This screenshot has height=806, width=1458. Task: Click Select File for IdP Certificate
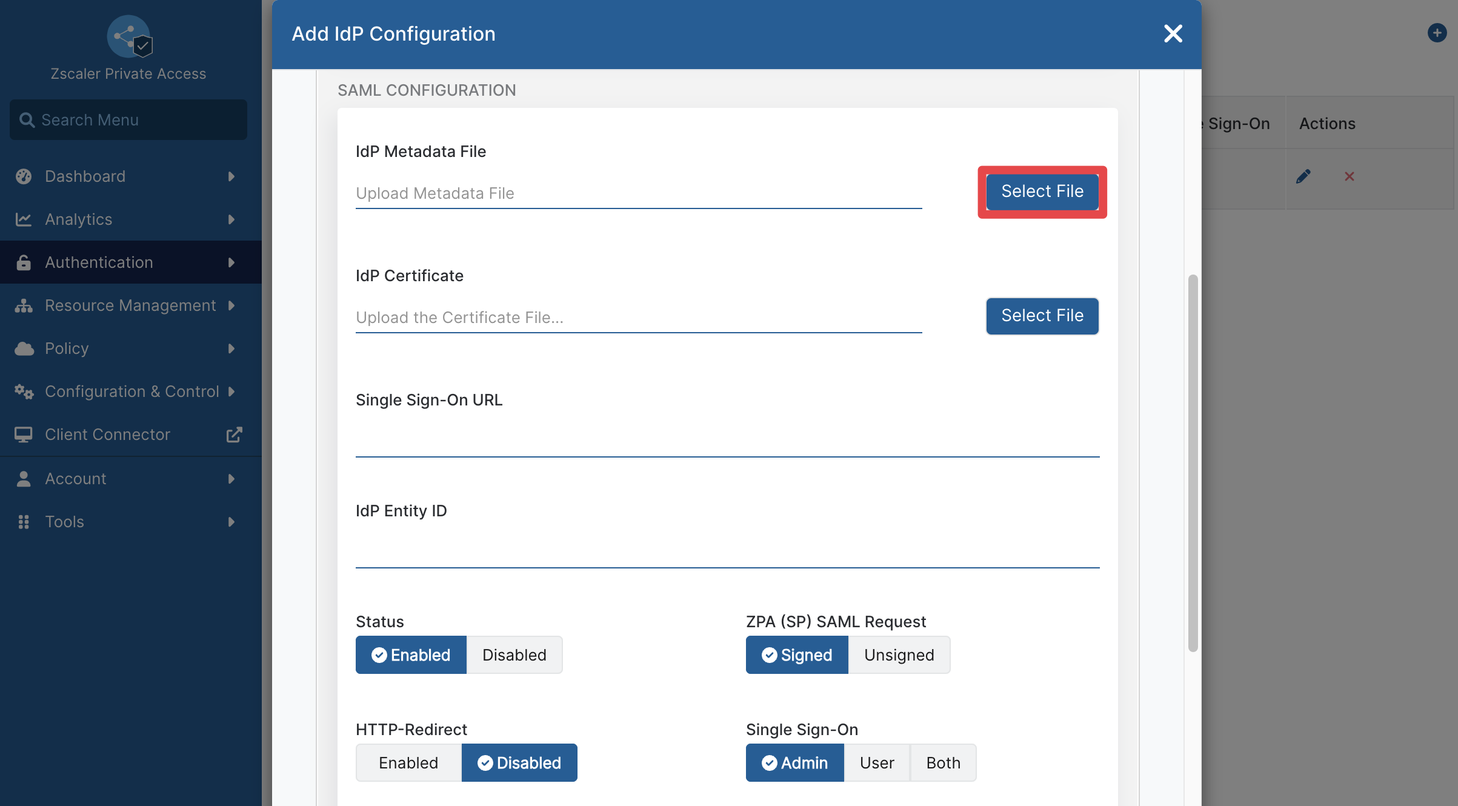1042,316
